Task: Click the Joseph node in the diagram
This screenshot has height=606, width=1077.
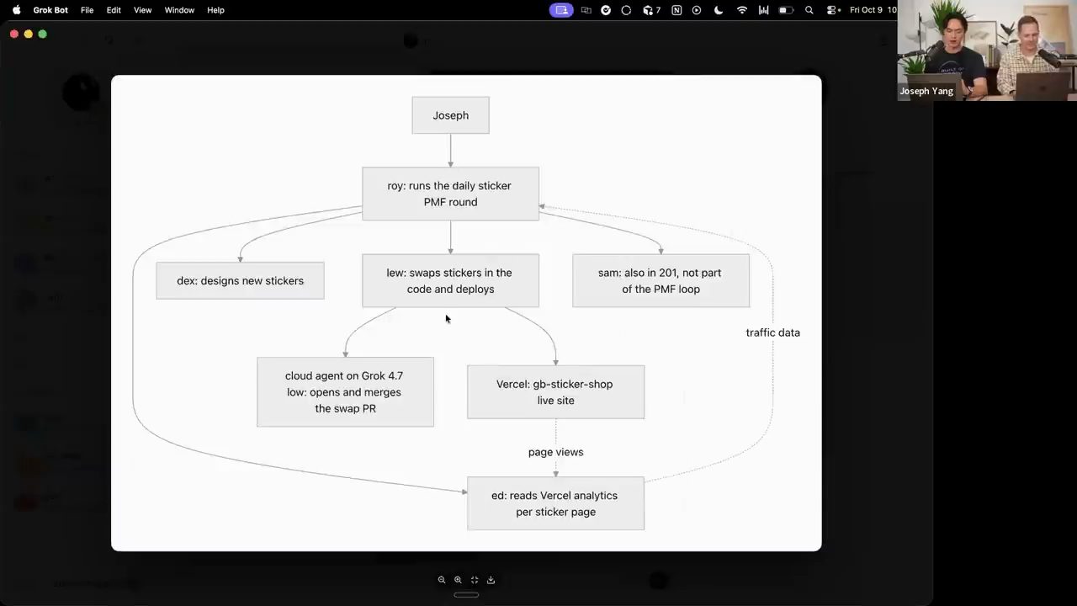Action: 450,115
